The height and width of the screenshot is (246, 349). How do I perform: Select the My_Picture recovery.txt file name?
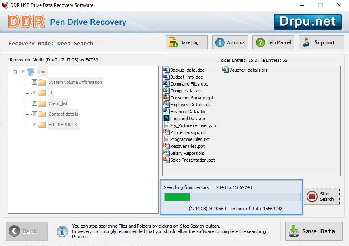pyautogui.click(x=194, y=125)
